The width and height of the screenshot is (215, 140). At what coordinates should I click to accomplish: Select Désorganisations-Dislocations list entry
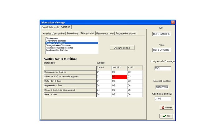pos(59,45)
